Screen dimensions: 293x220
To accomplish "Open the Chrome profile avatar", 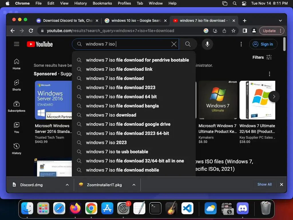I will (254, 31).
